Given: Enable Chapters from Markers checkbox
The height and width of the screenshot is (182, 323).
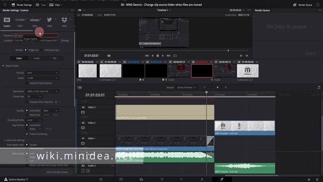Looking at the screenshot, I should point(27,102).
